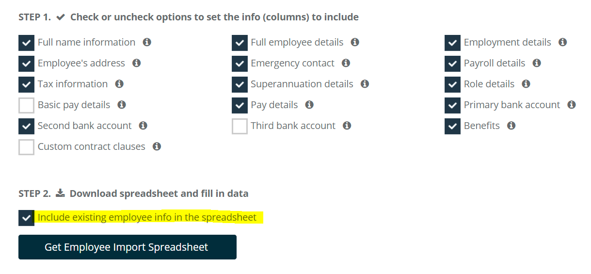591x274 pixels.
Task: Show info for Emergency contact
Action: point(346,63)
